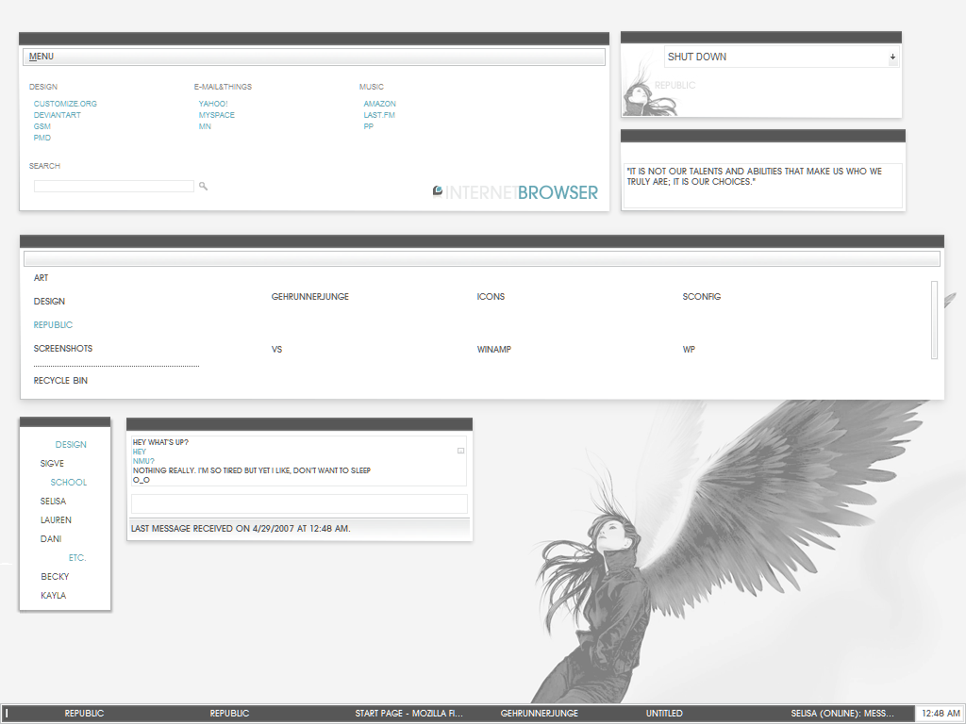This screenshot has width=966, height=724.
Task: Switch to START PAGE - MOZILLA taskbar item
Action: pyautogui.click(x=408, y=714)
